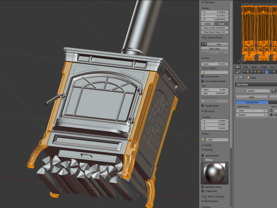Enable Lock to Cursor checkbox

203,76
